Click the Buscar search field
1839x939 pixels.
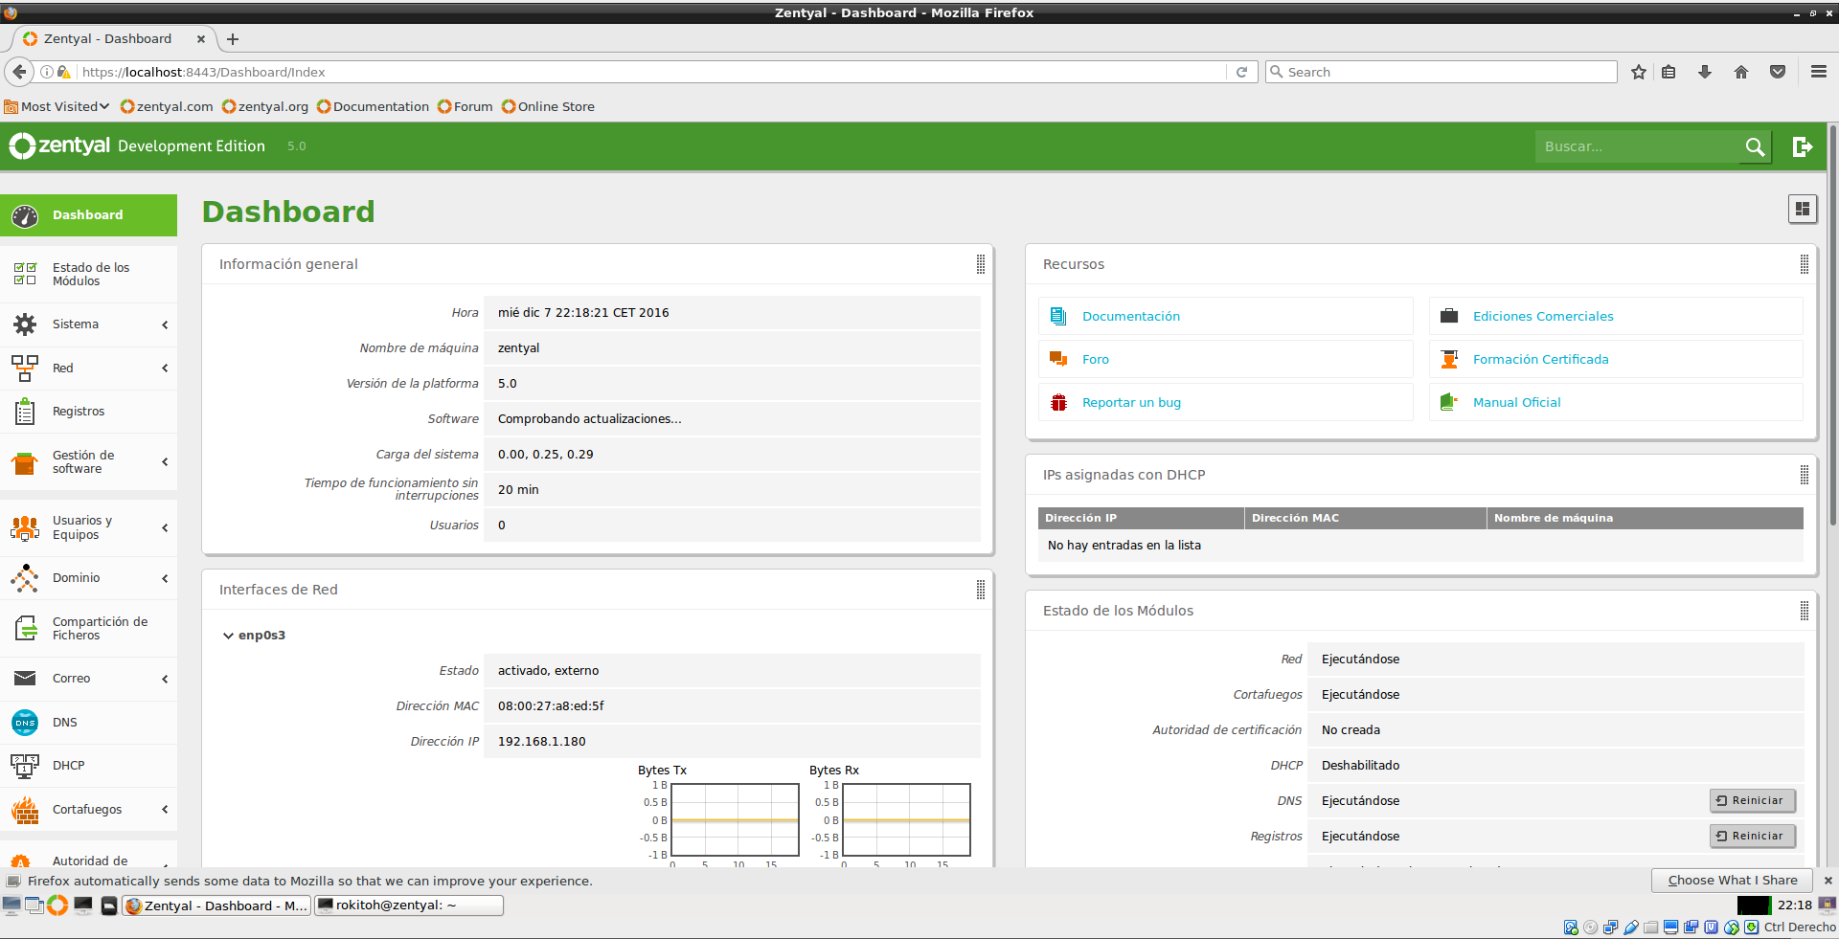click(1636, 146)
